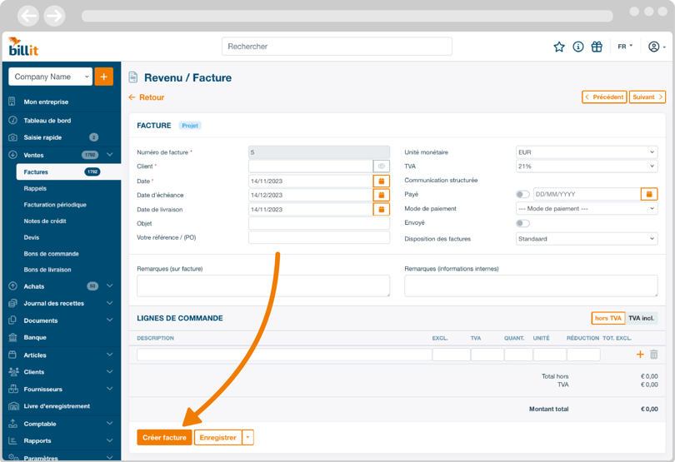Click the Créer facture button
The width and height of the screenshot is (675, 462).
164,437
